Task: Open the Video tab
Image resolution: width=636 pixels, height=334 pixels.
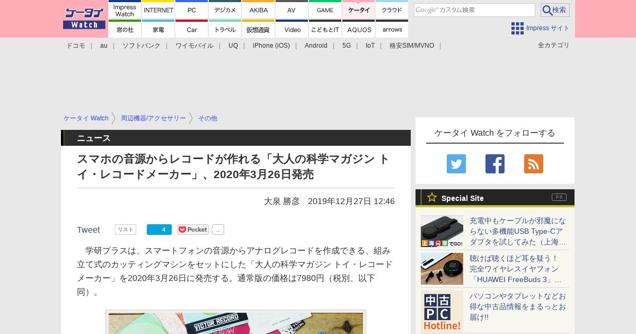Action: [x=292, y=29]
